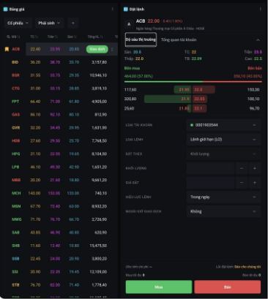Select the GAS stock row
268x299 pixels.
click(59, 115)
